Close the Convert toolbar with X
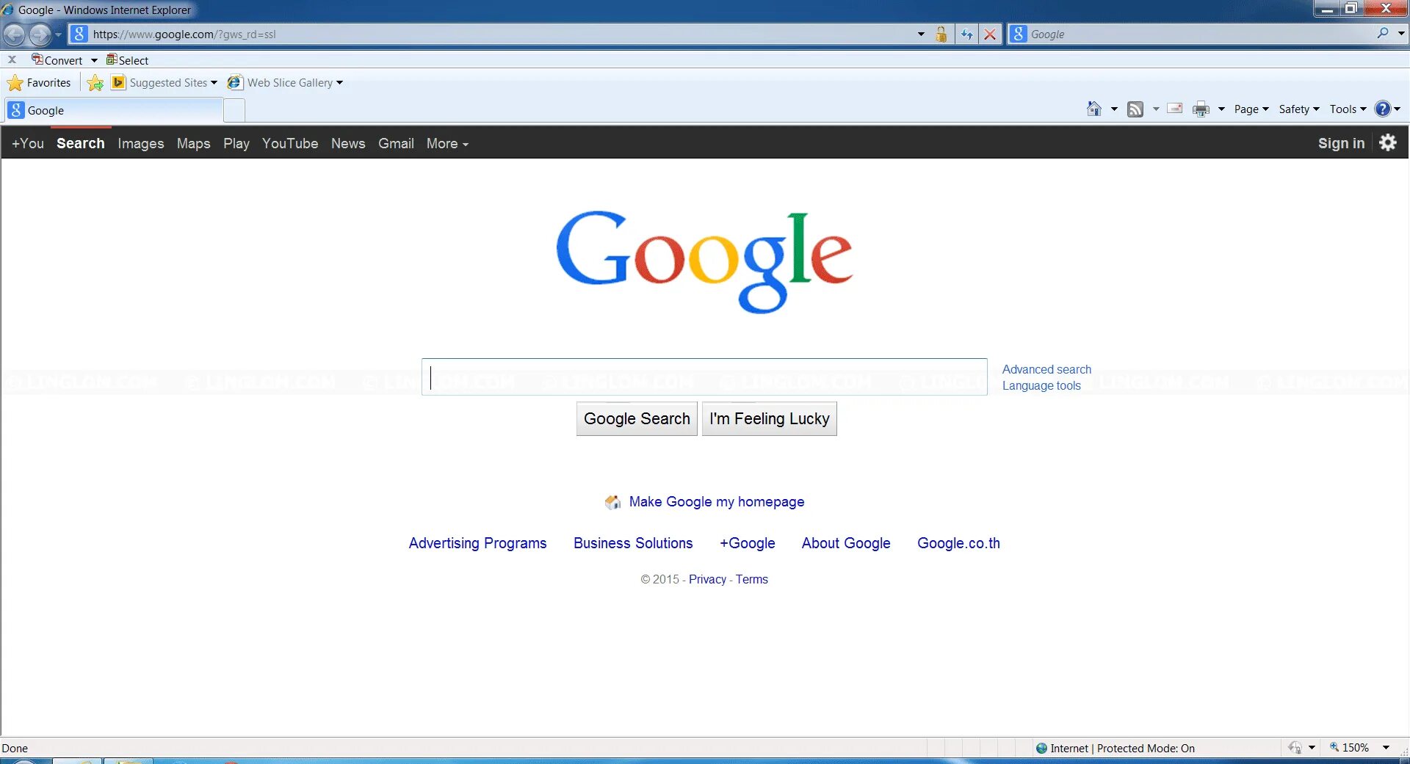This screenshot has height=764, width=1410. 12,60
